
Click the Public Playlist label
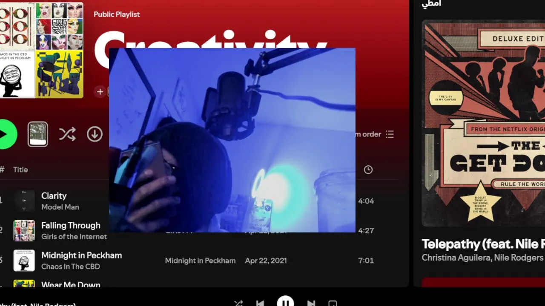(x=117, y=14)
